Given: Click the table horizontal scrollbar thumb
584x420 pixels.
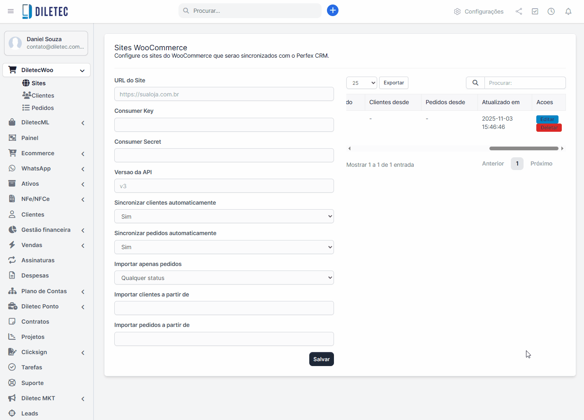Looking at the screenshot, I should [x=524, y=148].
